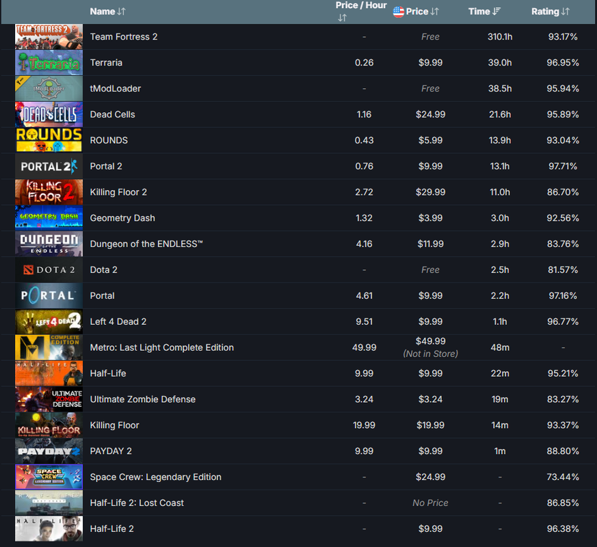
Task: Open the tModLoader game thumbnail
Action: click(49, 88)
